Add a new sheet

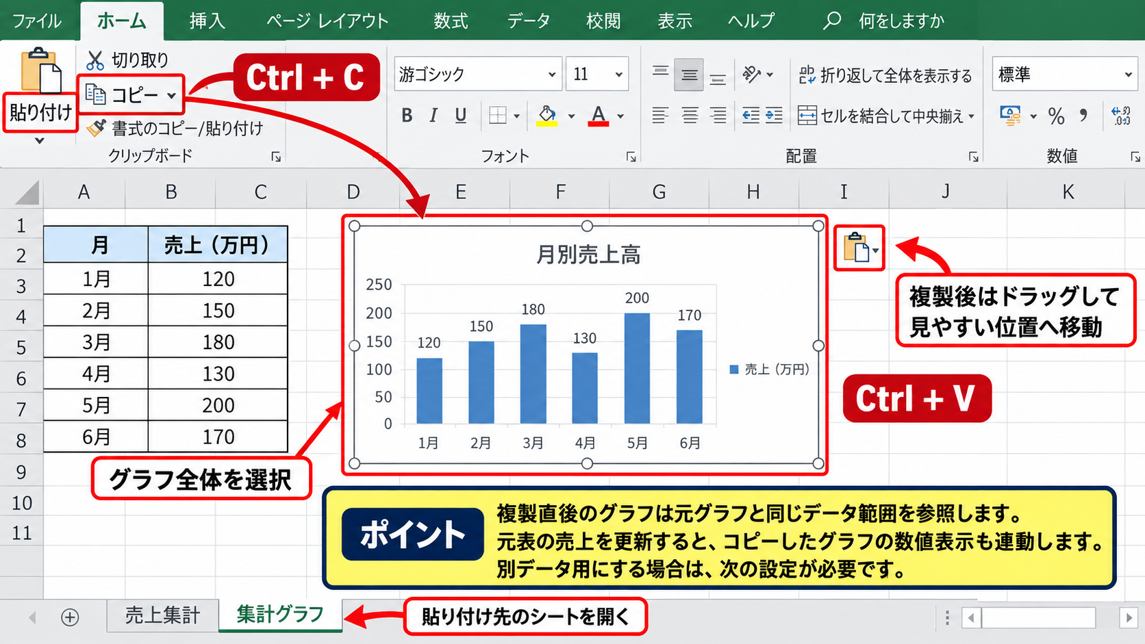click(x=70, y=617)
